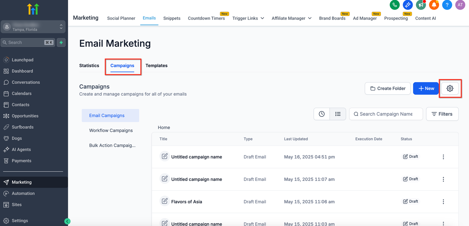Switch to the Templates tab
This screenshot has width=469, height=226.
point(156,66)
